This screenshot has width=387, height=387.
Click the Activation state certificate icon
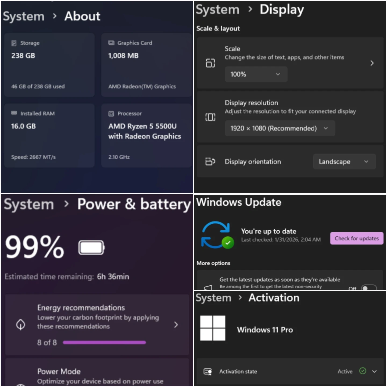208,371
